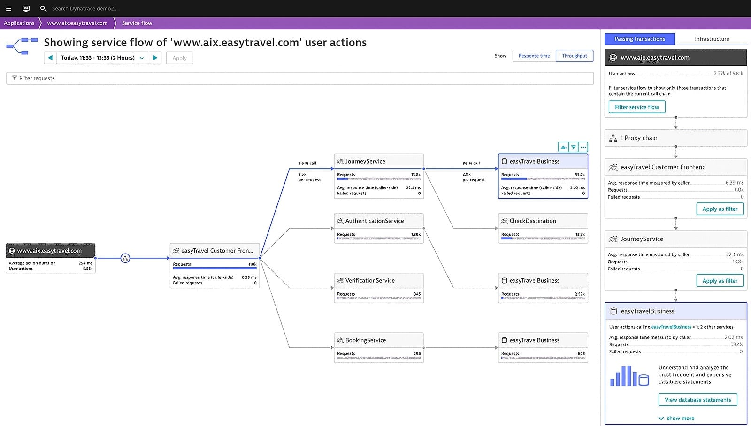Click service icon on AuthenticationService node

[340, 221]
